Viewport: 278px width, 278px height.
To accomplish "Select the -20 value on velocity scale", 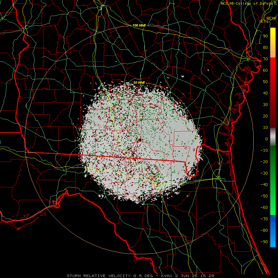I will [264, 162].
